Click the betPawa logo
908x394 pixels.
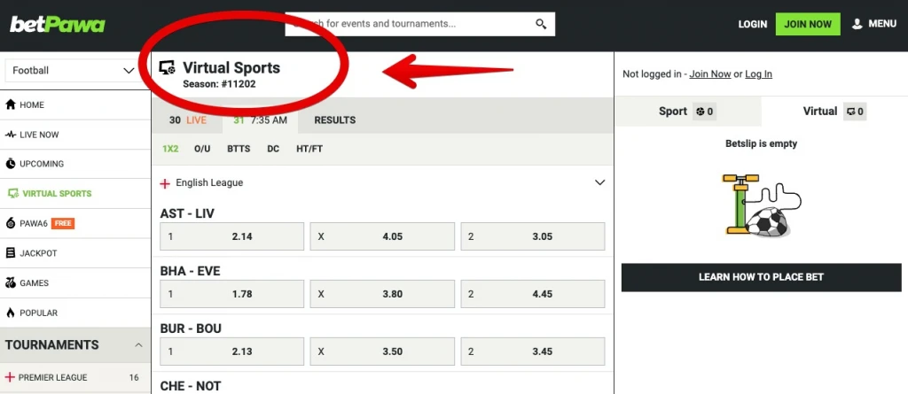(58, 25)
